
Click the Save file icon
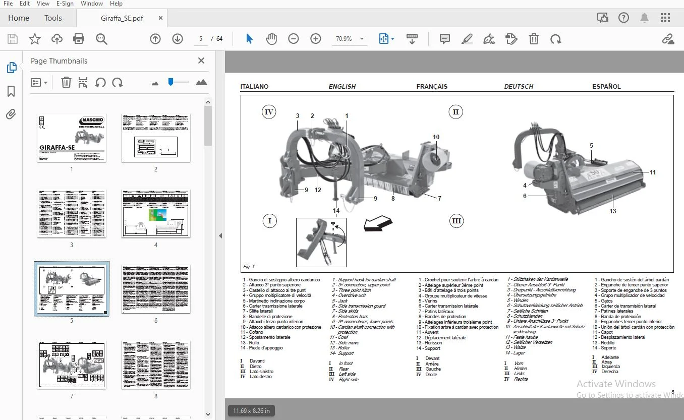point(13,39)
